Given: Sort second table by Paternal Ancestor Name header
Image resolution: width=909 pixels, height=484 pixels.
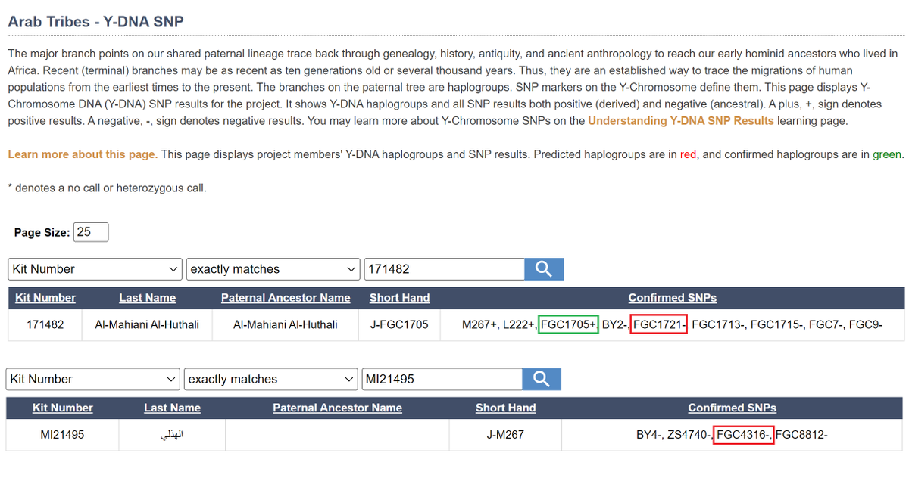Looking at the screenshot, I should tap(338, 408).
